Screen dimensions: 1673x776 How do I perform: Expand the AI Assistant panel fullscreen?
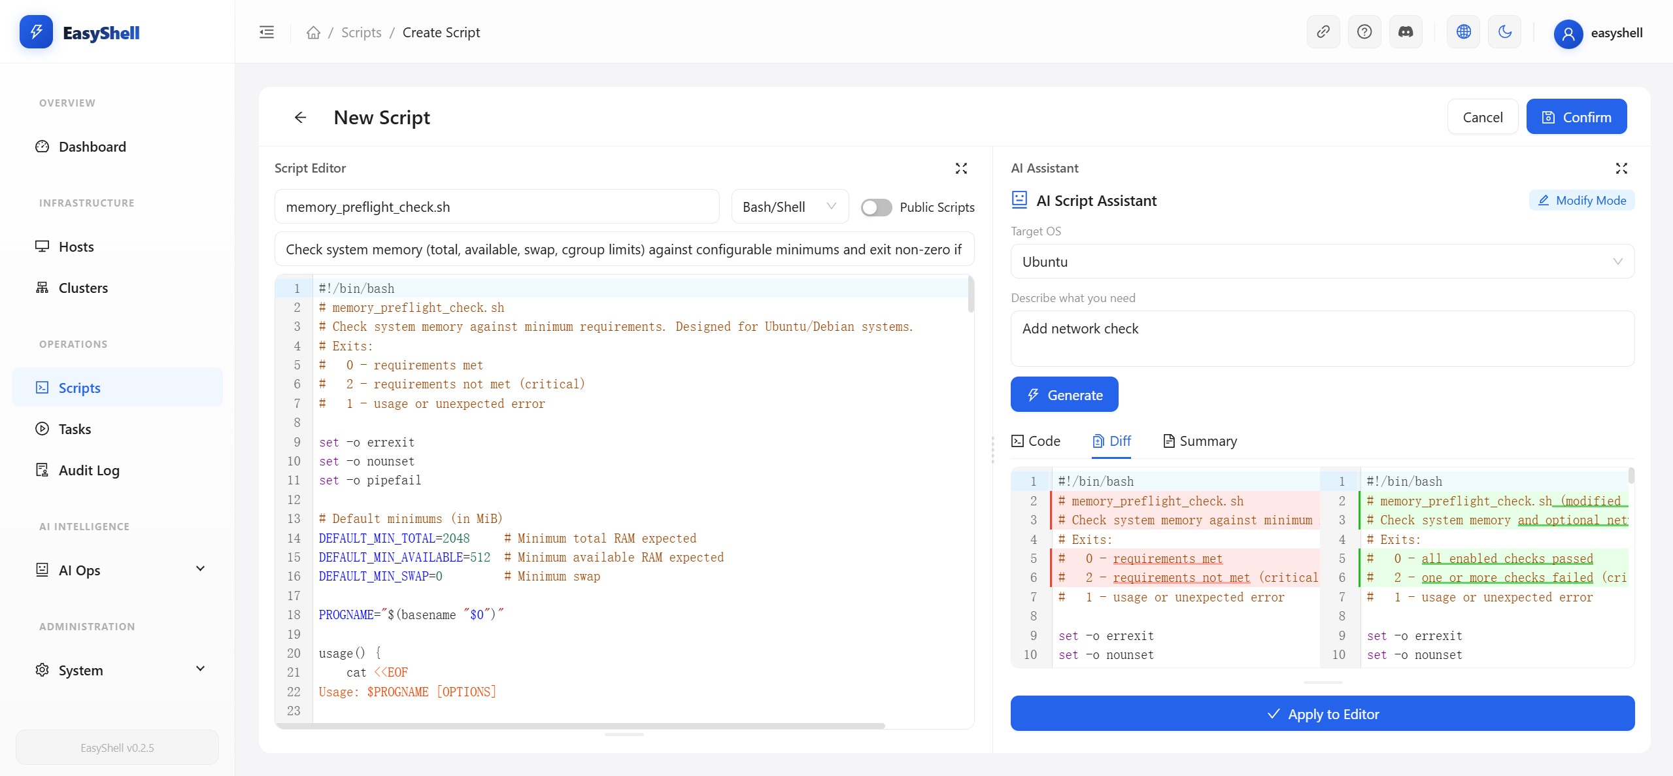1621,168
